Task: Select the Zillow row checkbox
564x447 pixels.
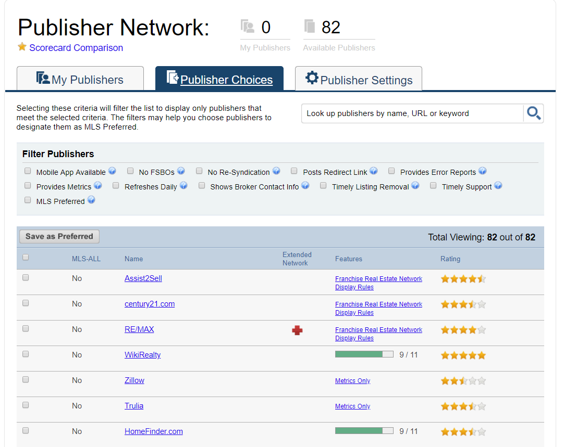Action: pos(26,379)
